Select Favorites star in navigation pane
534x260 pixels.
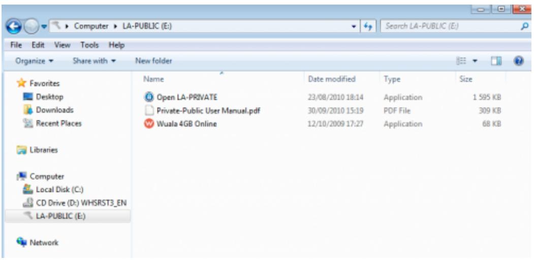(x=21, y=83)
